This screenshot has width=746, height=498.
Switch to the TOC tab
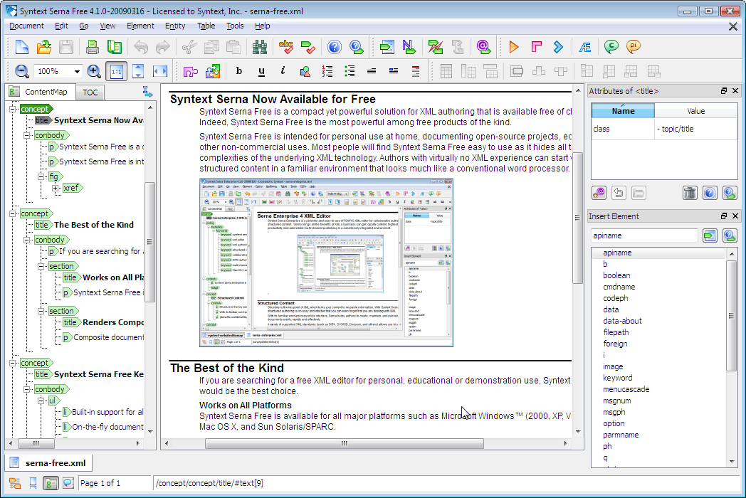point(90,92)
